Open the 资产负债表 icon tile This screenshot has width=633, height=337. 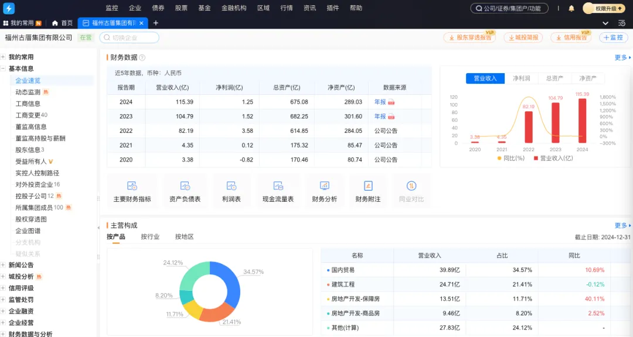click(185, 191)
